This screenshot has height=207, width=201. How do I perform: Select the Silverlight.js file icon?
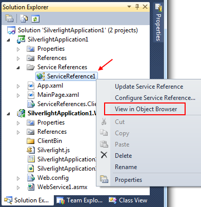point(31,150)
